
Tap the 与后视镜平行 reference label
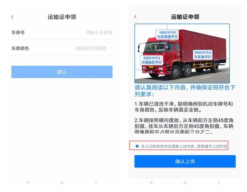click(167, 34)
